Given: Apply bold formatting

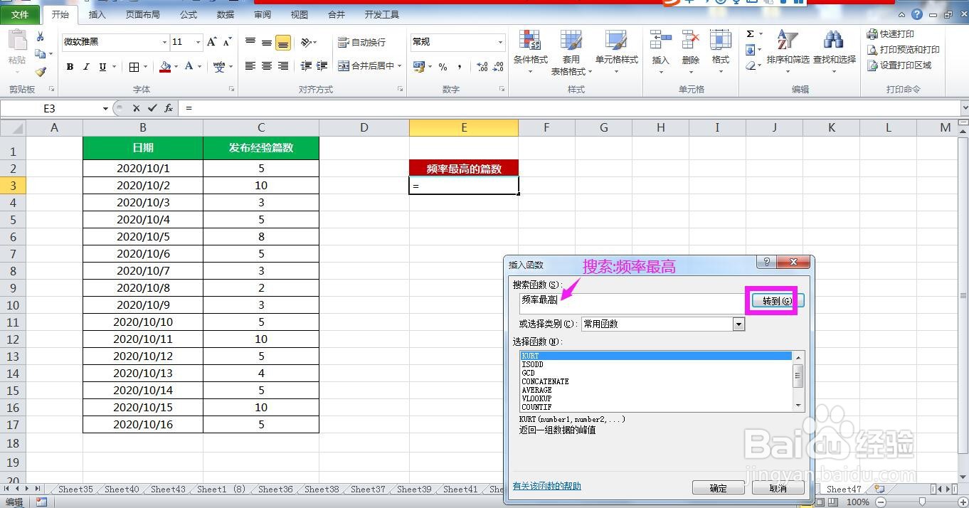Looking at the screenshot, I should coord(70,67).
